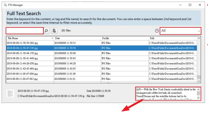Sort by Profile column header
The width and height of the screenshot is (208, 114).
click(x=125, y=38)
